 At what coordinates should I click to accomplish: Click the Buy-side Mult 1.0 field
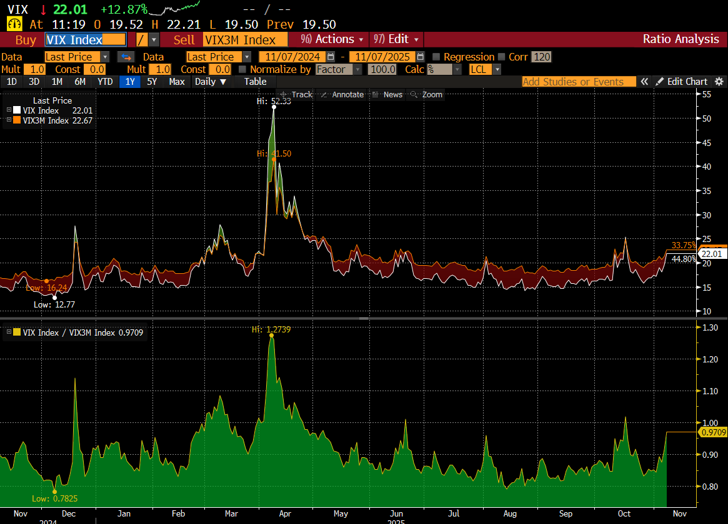[35, 69]
